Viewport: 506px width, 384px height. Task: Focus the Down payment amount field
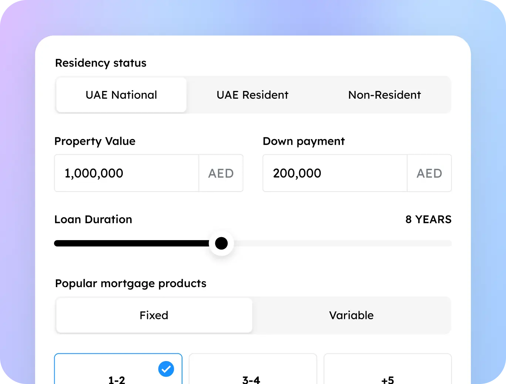coord(335,173)
